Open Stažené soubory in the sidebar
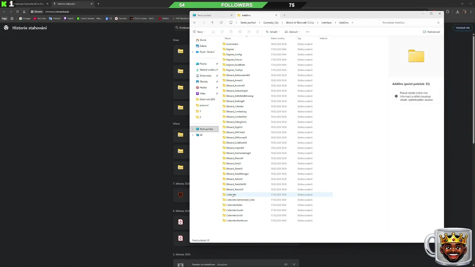 pos(207,69)
